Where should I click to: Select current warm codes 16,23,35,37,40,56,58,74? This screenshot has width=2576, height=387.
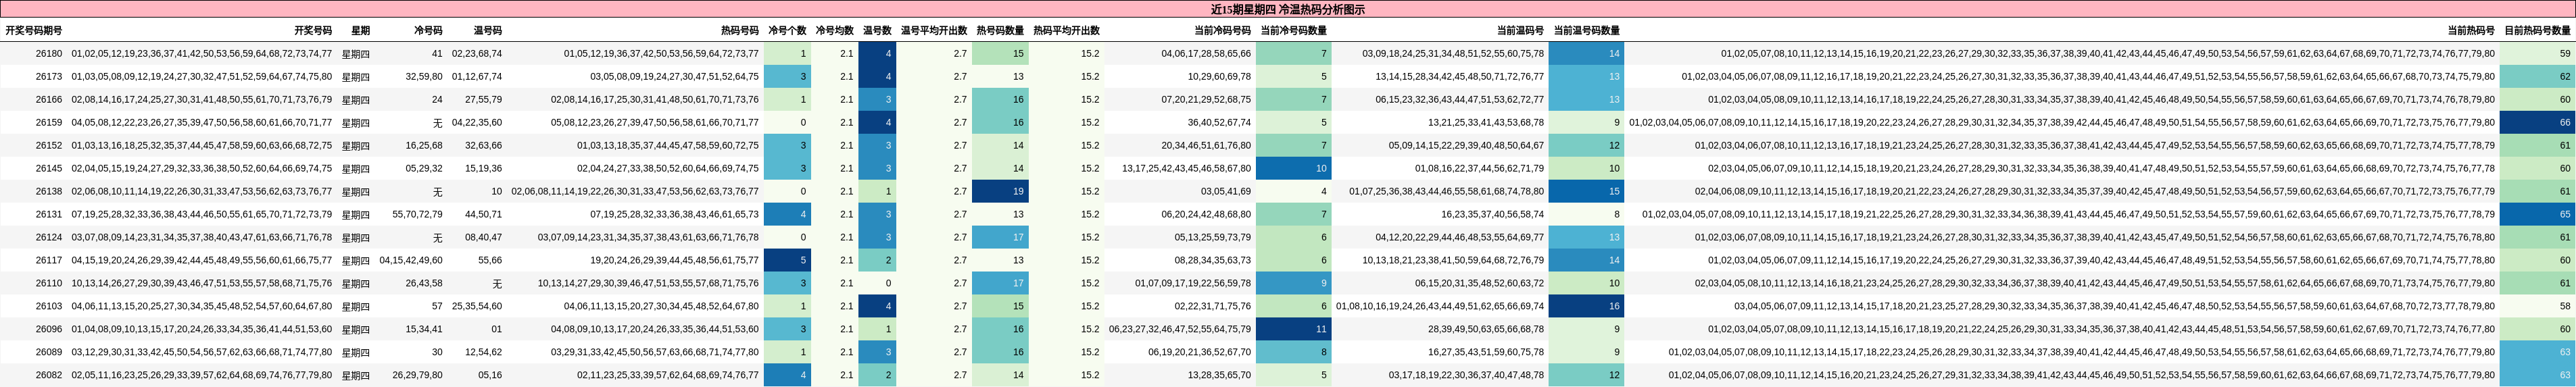pyautogui.click(x=1493, y=215)
